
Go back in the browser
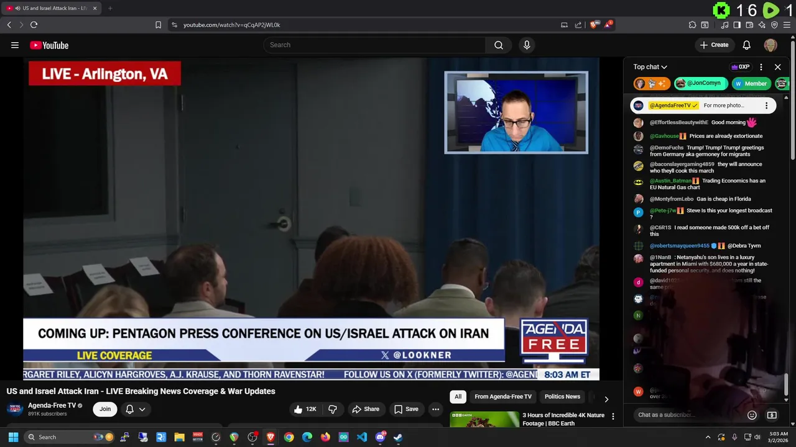[x=9, y=25]
